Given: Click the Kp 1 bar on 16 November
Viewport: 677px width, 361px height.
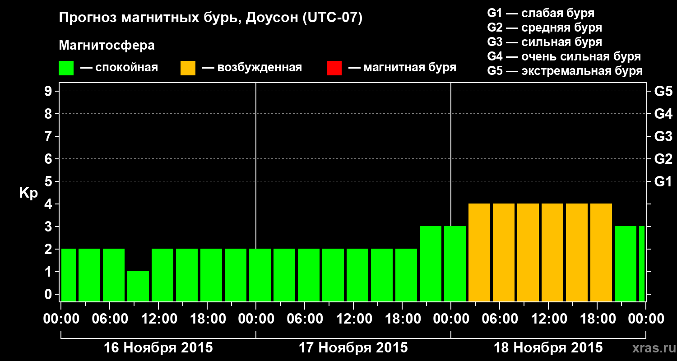Looking at the screenshot, I should point(138,286).
